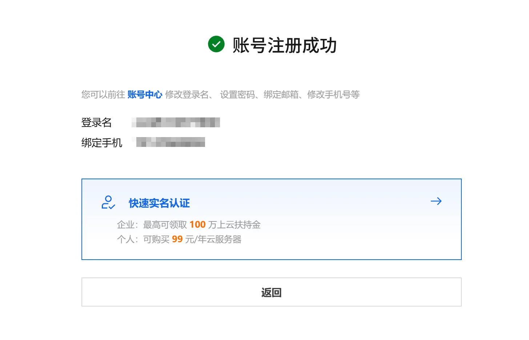Open the 账号中心 link

pyautogui.click(x=145, y=95)
